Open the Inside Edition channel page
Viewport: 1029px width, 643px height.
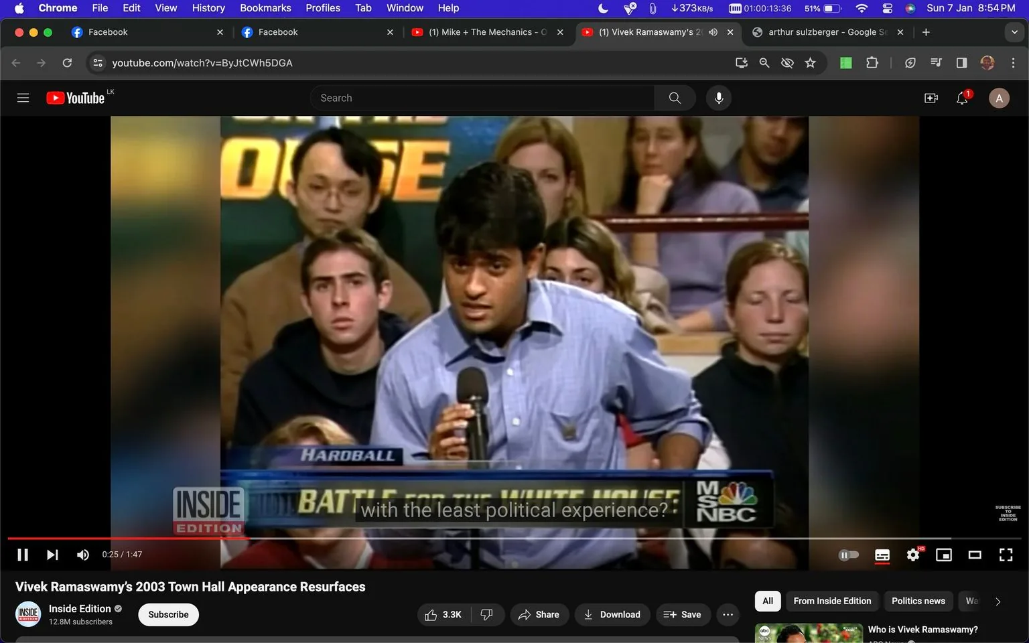pyautogui.click(x=80, y=608)
